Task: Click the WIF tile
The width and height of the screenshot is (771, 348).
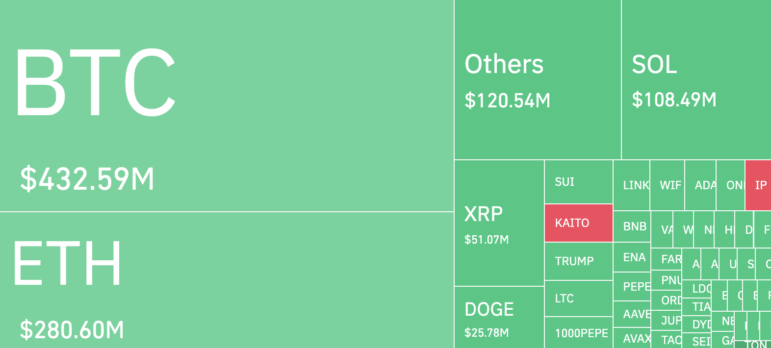Action: click(668, 185)
